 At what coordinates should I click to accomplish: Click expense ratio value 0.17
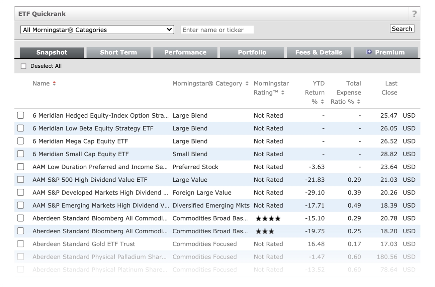click(x=354, y=244)
